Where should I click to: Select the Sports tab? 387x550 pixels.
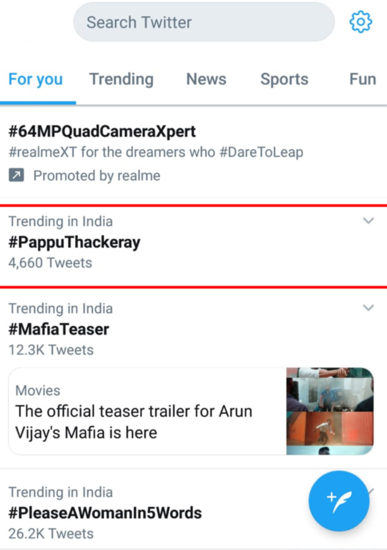click(x=284, y=79)
